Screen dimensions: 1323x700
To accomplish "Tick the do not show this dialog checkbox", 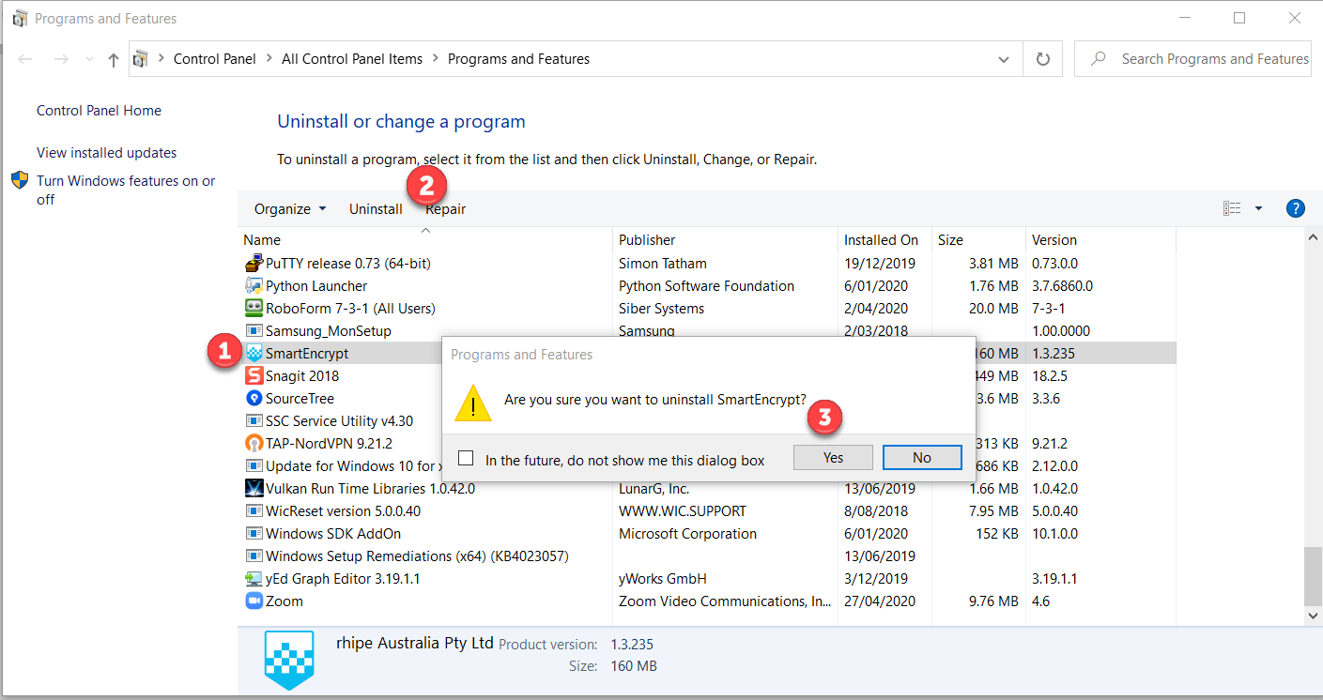I will pyautogui.click(x=466, y=459).
